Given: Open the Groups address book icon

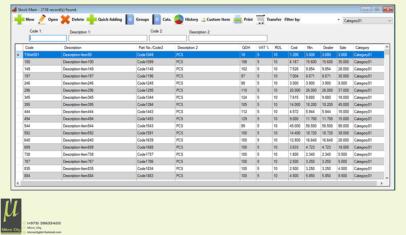Looking at the screenshot, I should 130,19.
